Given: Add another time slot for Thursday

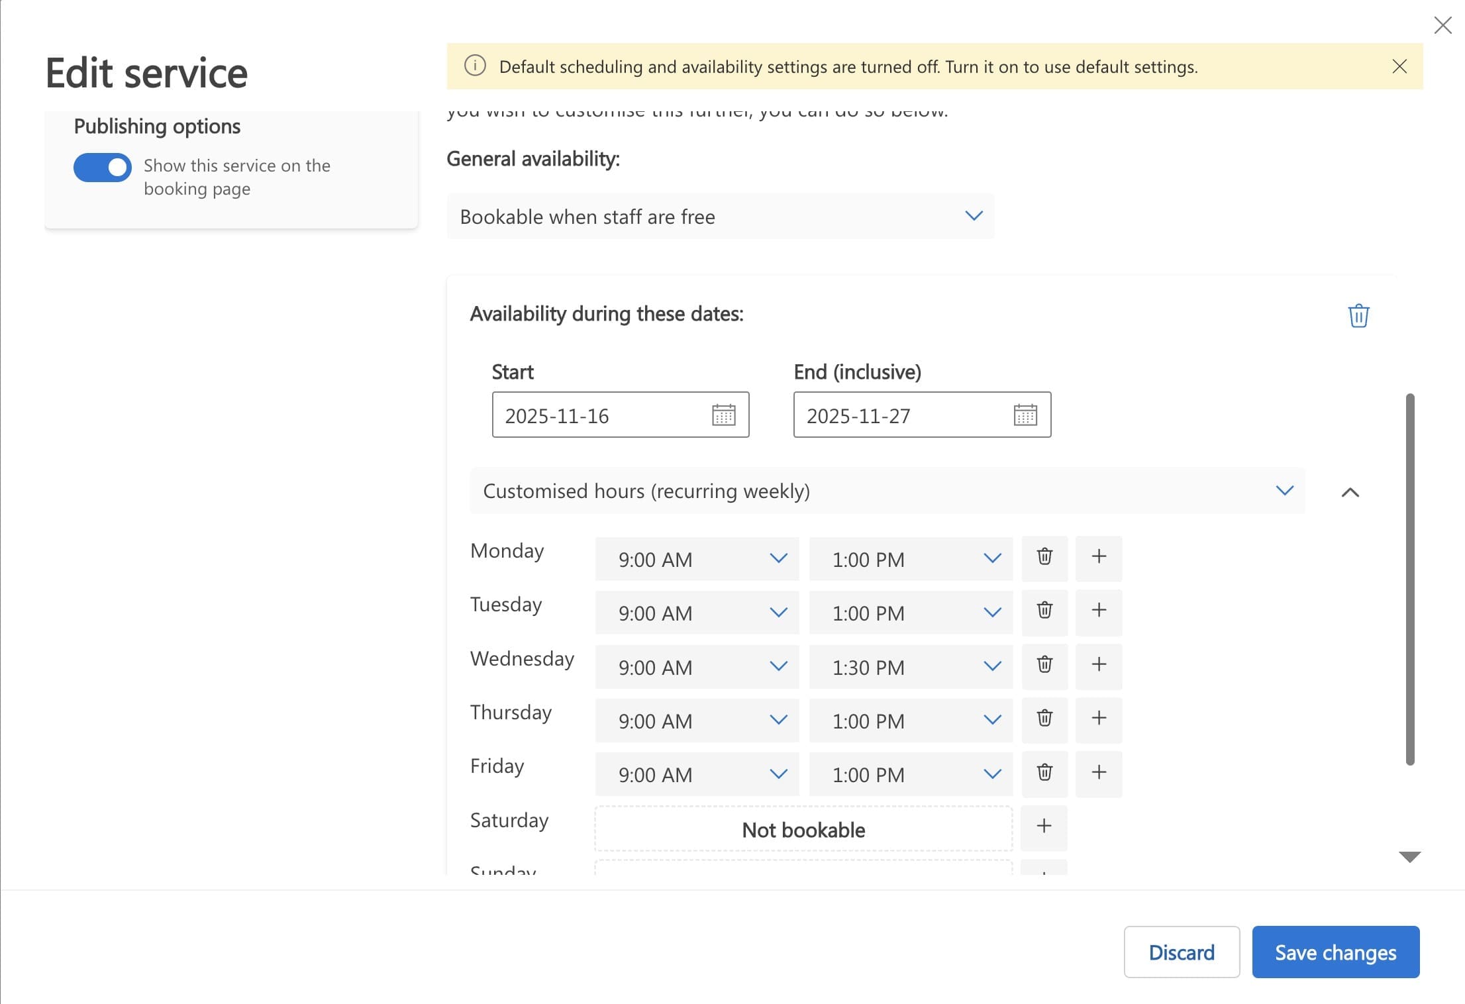Looking at the screenshot, I should 1098,719.
